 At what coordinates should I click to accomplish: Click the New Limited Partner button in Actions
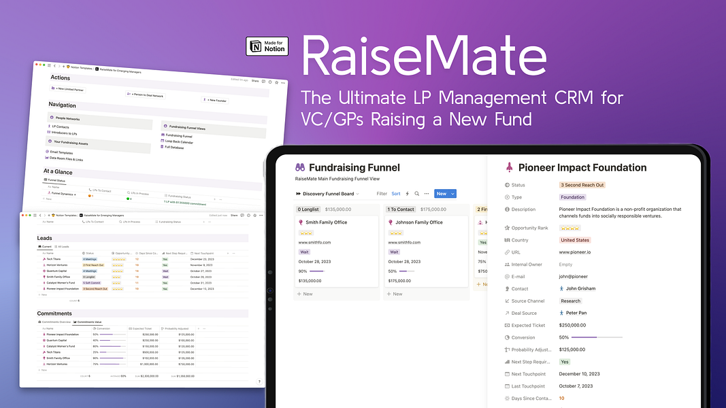pos(67,89)
